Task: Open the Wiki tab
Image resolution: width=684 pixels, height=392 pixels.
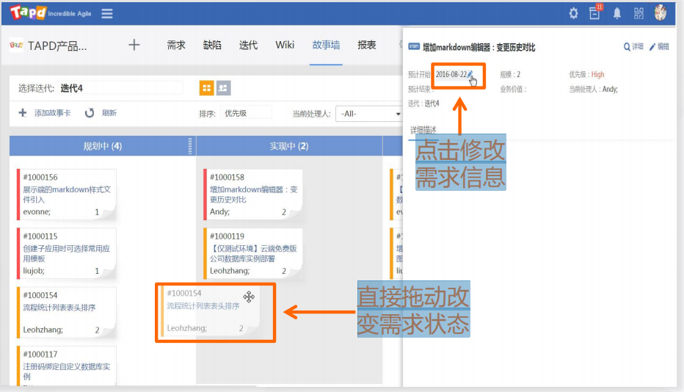Action: click(x=285, y=45)
